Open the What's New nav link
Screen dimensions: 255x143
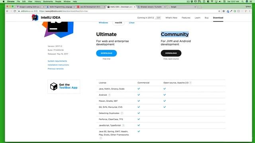[x=171, y=17]
